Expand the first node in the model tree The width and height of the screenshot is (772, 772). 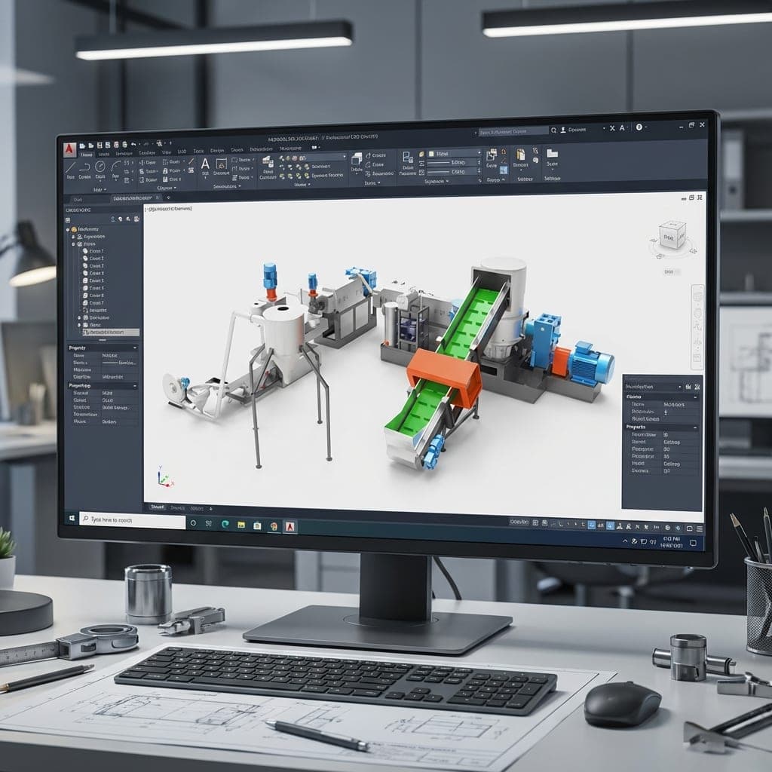coord(68,228)
